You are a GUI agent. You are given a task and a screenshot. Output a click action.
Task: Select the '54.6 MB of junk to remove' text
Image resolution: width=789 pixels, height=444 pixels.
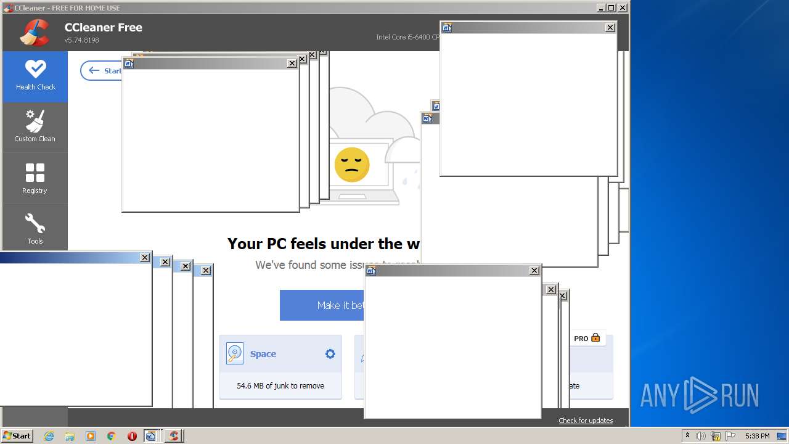[x=280, y=386]
